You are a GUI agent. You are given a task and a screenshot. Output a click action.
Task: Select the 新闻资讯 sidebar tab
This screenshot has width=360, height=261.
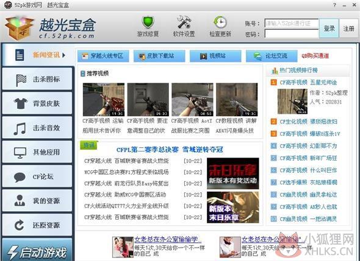tap(38, 55)
